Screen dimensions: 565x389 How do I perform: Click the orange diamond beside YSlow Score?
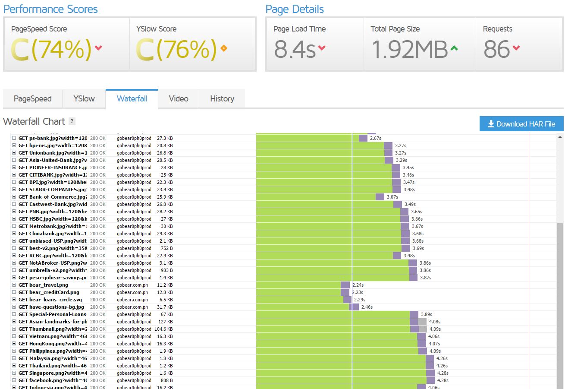tap(223, 48)
